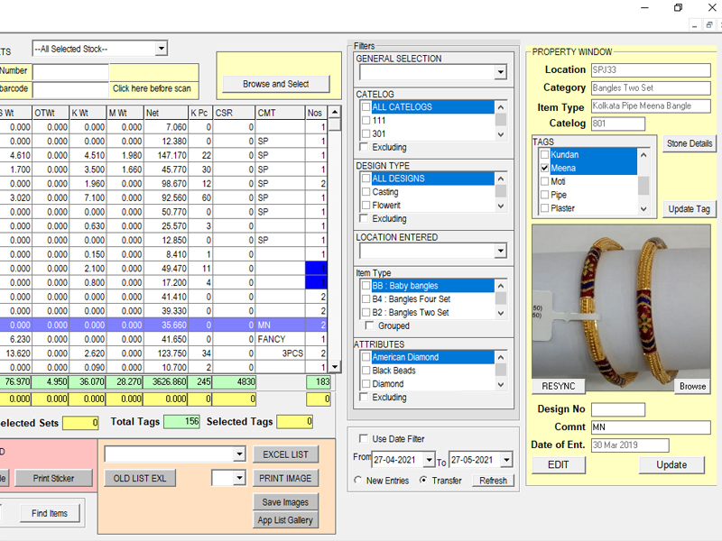Screen dimensions: 722x541
Task: Browse for a product image
Action: point(692,386)
